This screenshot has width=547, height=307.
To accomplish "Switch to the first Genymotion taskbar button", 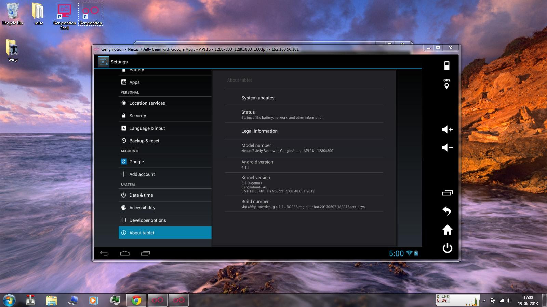I will [158, 300].
